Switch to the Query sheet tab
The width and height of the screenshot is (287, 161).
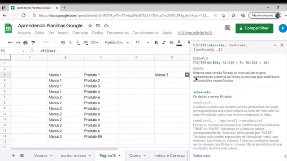135,156
